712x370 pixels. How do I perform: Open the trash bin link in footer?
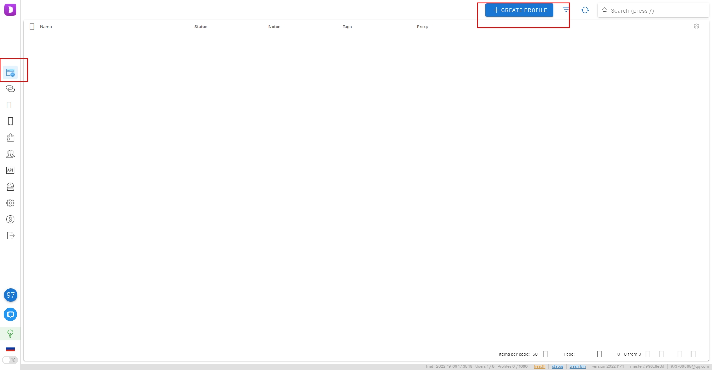coord(577,366)
